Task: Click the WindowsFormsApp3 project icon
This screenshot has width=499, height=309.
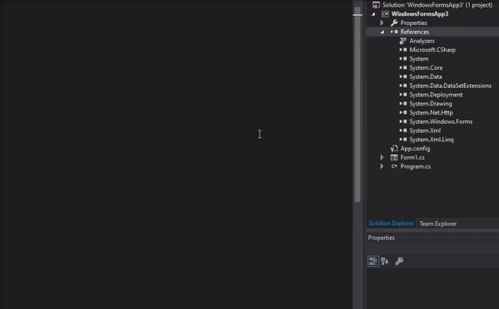Action: [385, 14]
